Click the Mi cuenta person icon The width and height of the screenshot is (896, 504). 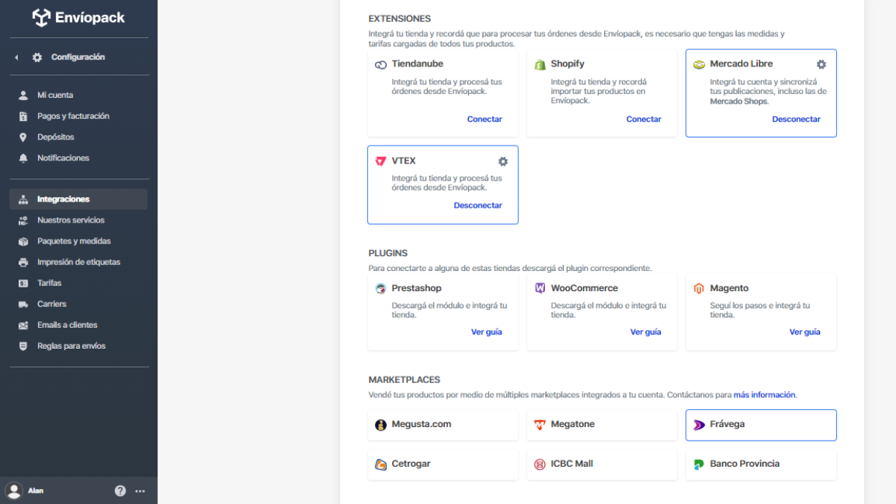click(x=23, y=95)
